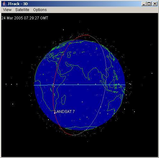Click Sri Lanka island outline on globe
This screenshot has height=158, width=159.
coord(89,79)
